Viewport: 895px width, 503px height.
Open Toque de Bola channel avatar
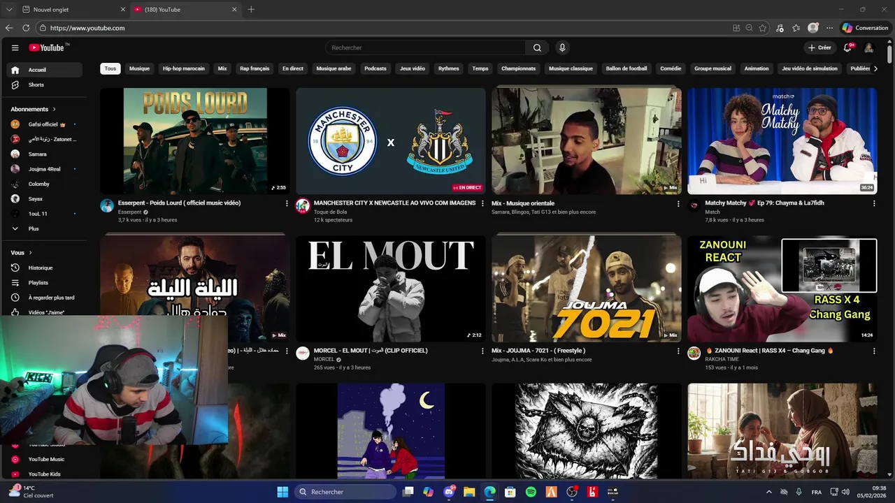[303, 205]
